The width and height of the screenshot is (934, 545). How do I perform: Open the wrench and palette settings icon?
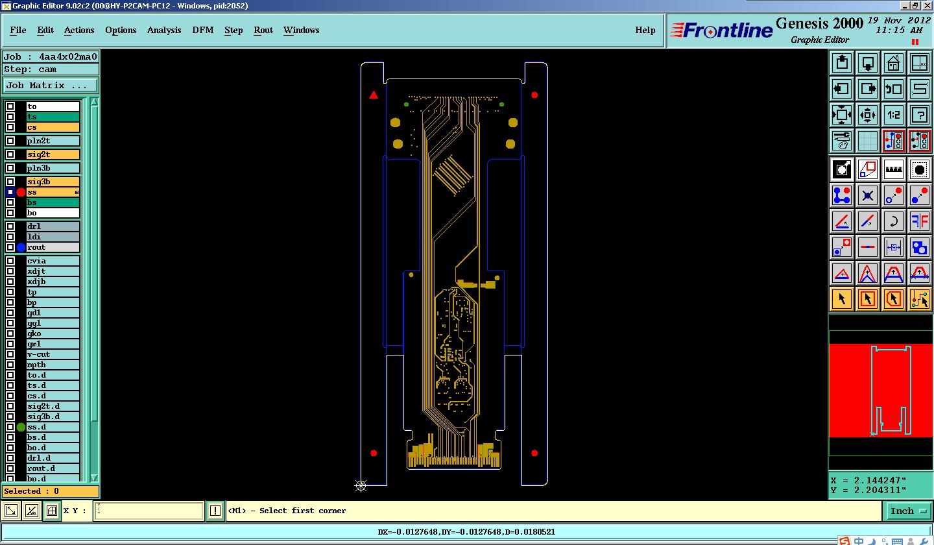[x=842, y=140]
